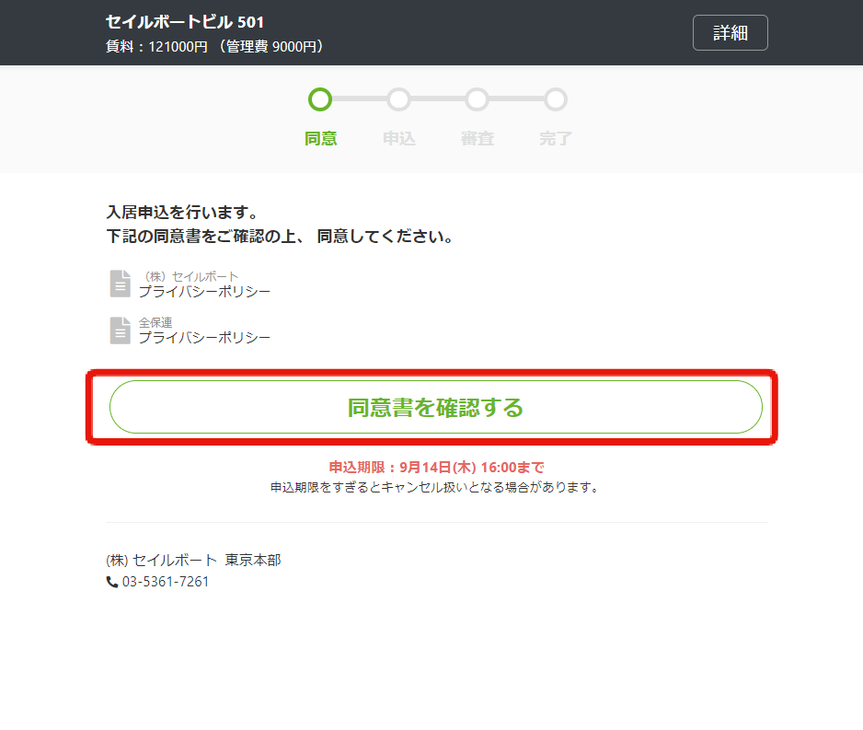
Task: Select the 審査 step circle
Action: [x=477, y=99]
